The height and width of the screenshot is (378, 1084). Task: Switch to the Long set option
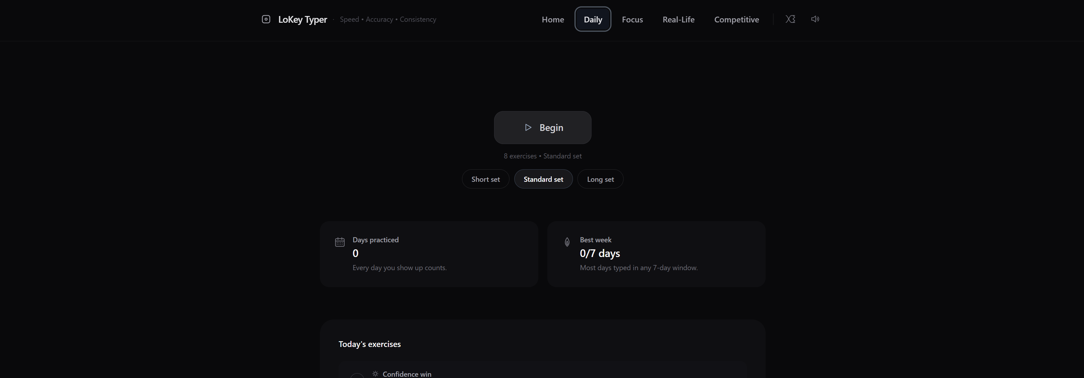600,179
